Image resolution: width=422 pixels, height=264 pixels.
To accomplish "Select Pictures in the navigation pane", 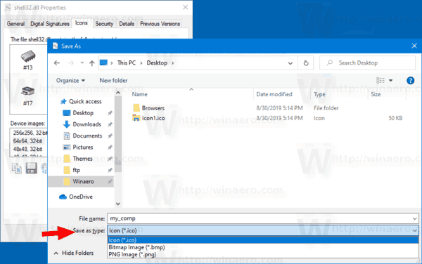I will point(82,147).
